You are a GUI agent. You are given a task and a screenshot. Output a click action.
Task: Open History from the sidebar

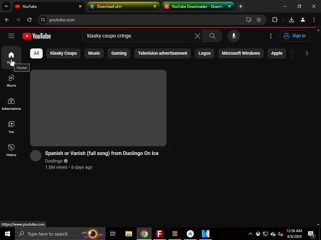(x=11, y=150)
